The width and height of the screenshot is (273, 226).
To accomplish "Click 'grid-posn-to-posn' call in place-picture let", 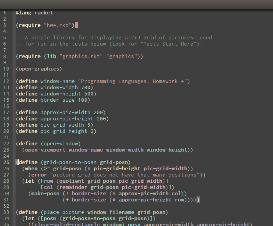I will tap(89, 219).
